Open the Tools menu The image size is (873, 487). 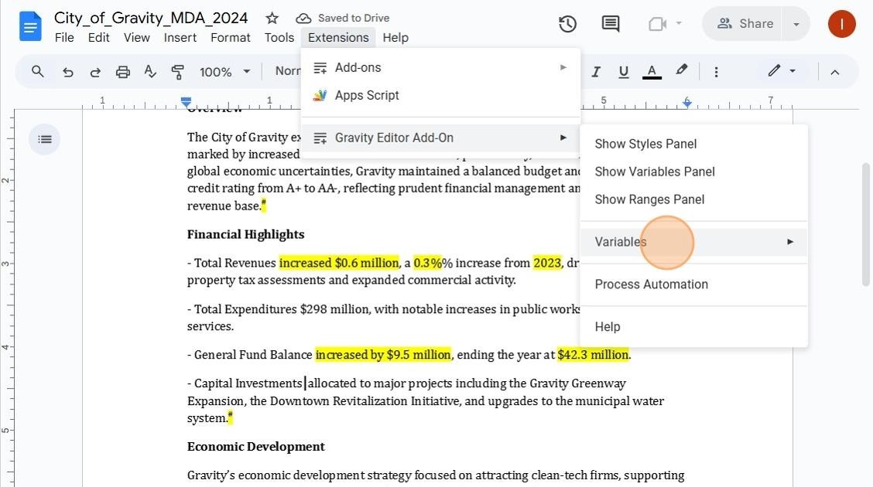tap(279, 38)
